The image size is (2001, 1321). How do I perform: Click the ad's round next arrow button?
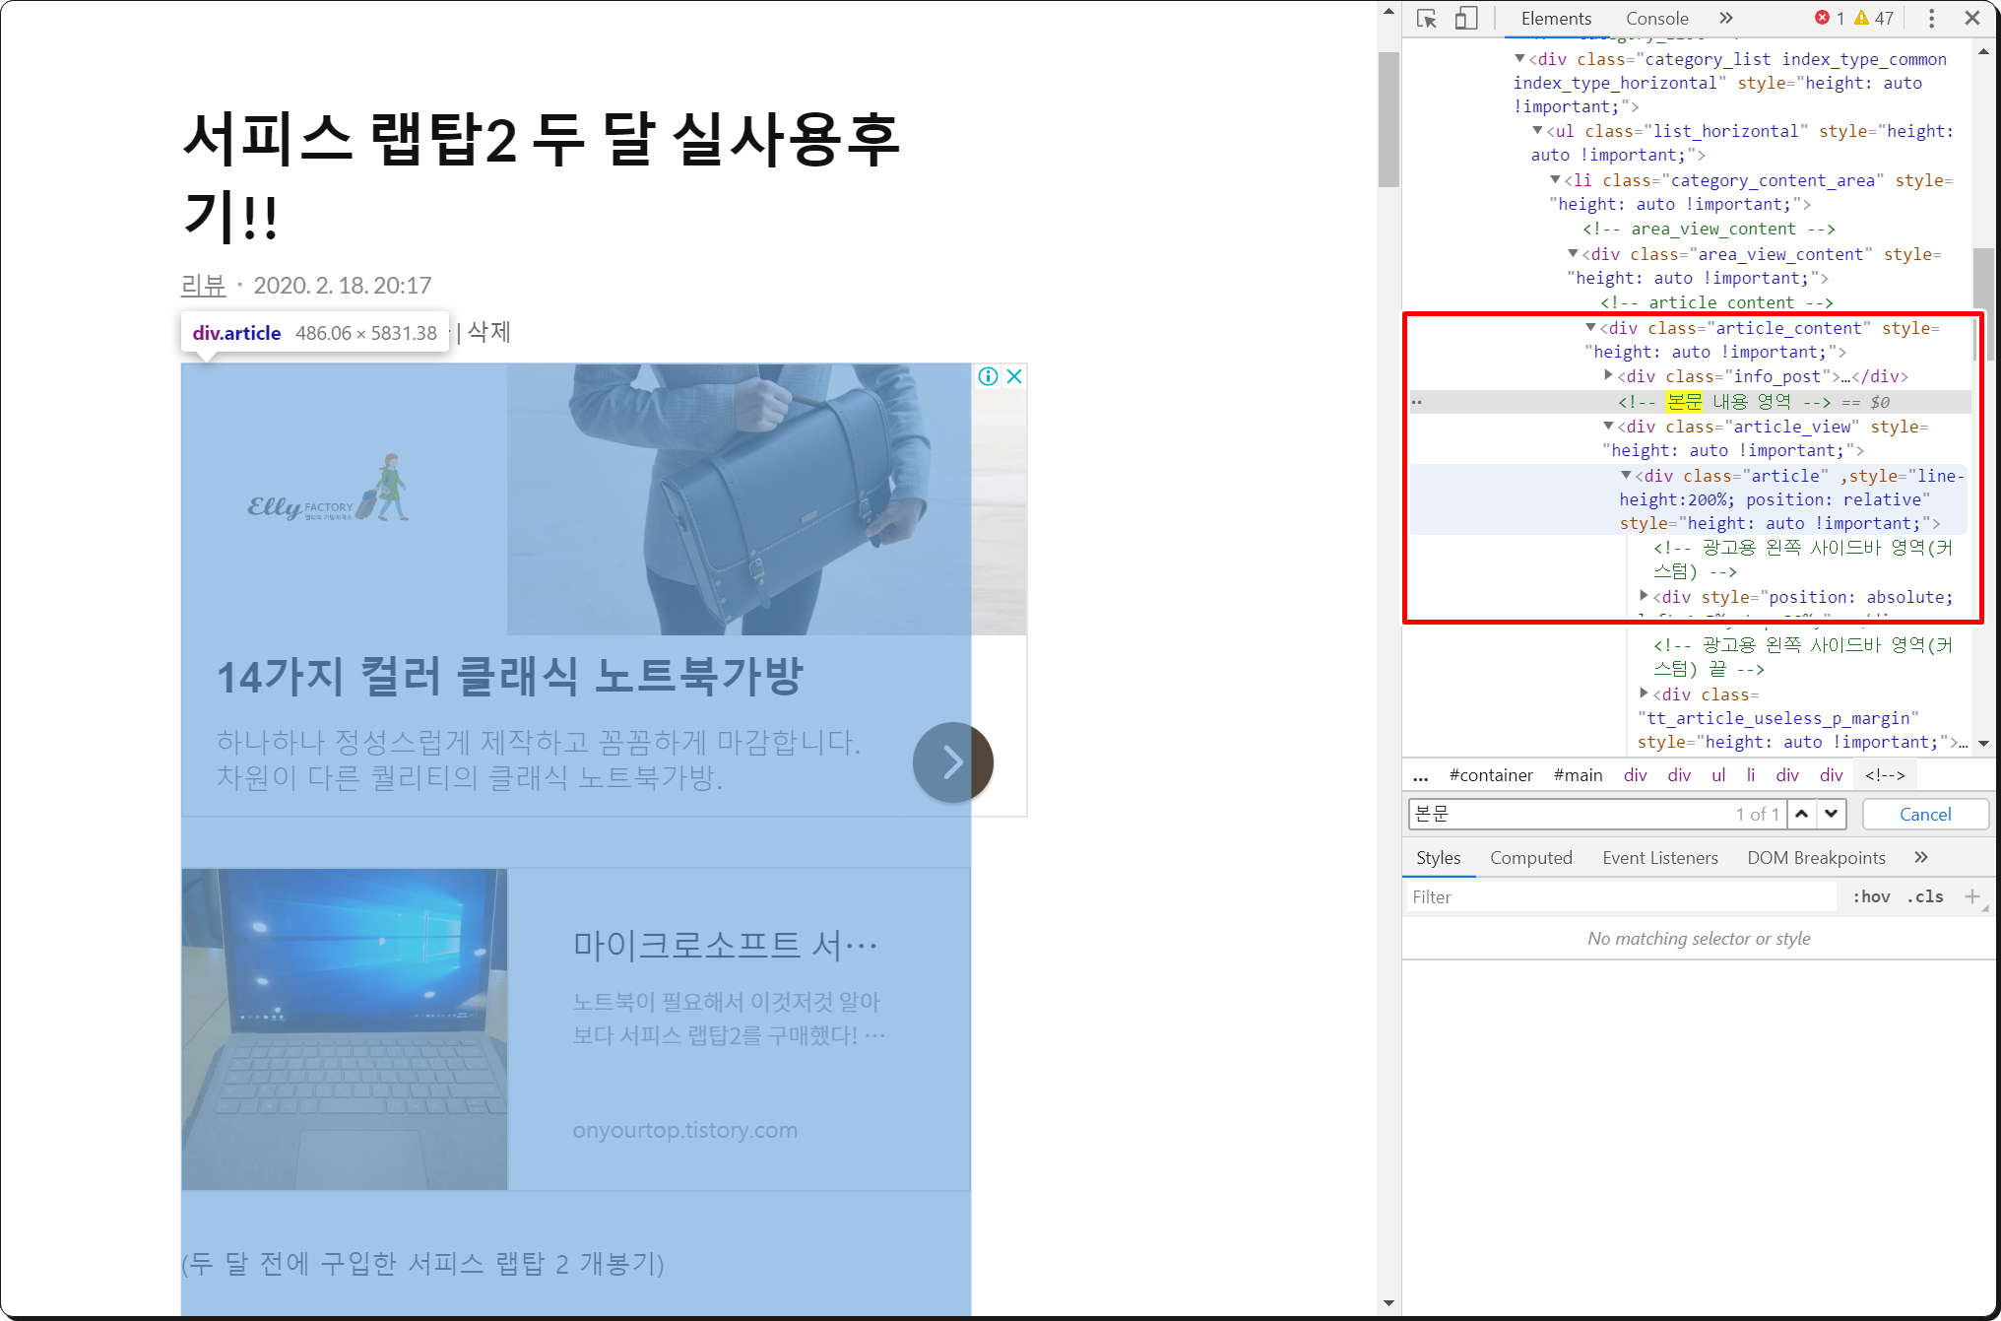click(x=952, y=761)
